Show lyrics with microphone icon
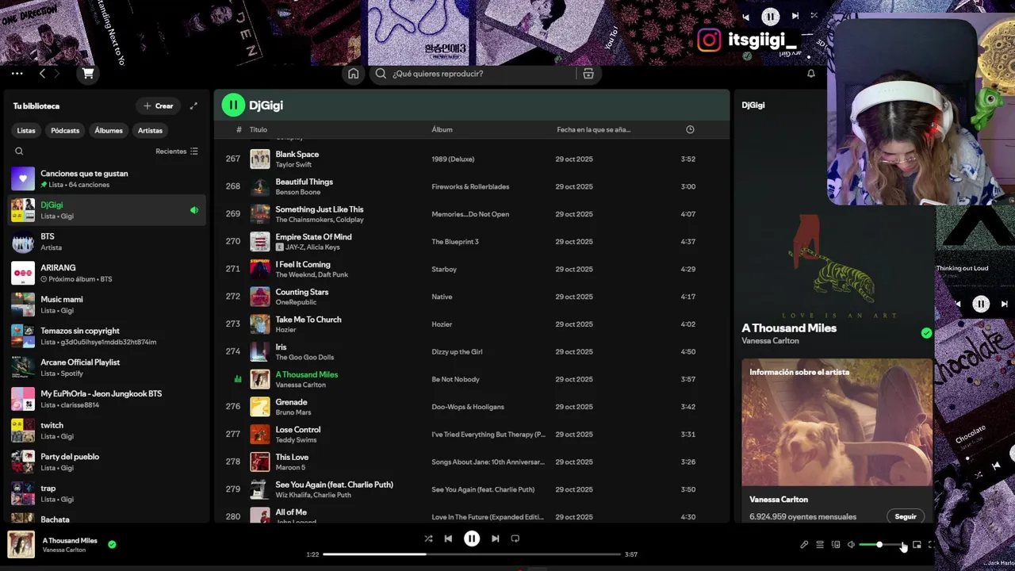Viewport: 1015px width, 571px height. [804, 545]
